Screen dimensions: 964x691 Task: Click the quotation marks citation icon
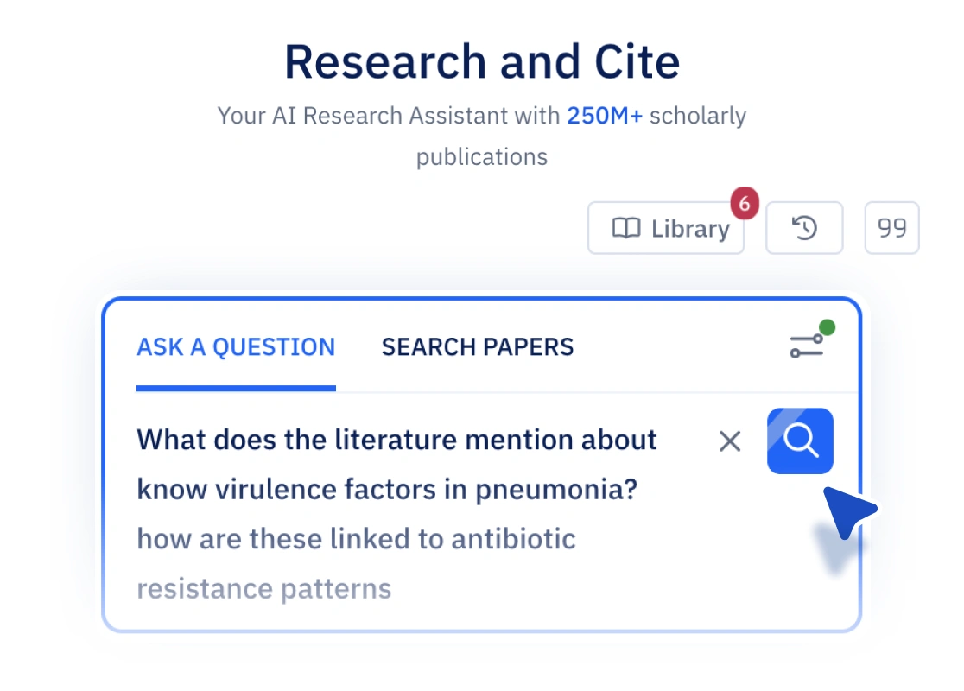coord(891,229)
